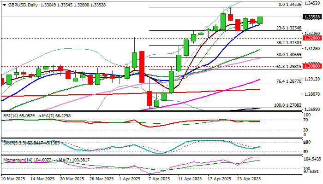Click the GBPUSD,Daily chart title
Image resolution: width=323 pixels, height=184 pixels.
click(x=23, y=5)
